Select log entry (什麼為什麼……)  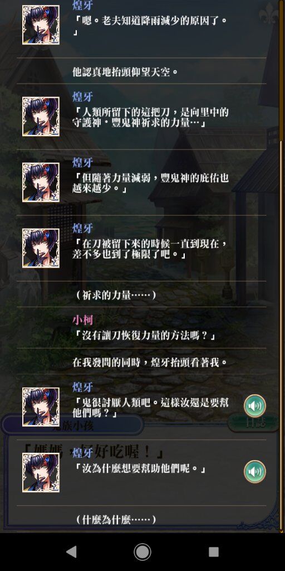coord(116,520)
